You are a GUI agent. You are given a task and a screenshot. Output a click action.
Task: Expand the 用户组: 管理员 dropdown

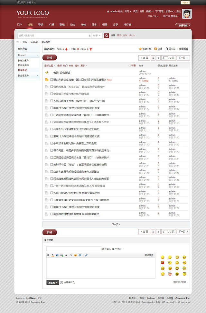pyautogui.click(x=171, y=16)
